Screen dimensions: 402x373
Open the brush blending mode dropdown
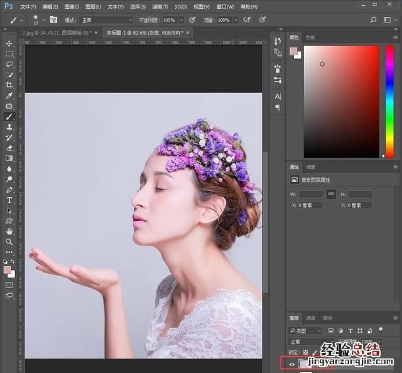coord(106,20)
